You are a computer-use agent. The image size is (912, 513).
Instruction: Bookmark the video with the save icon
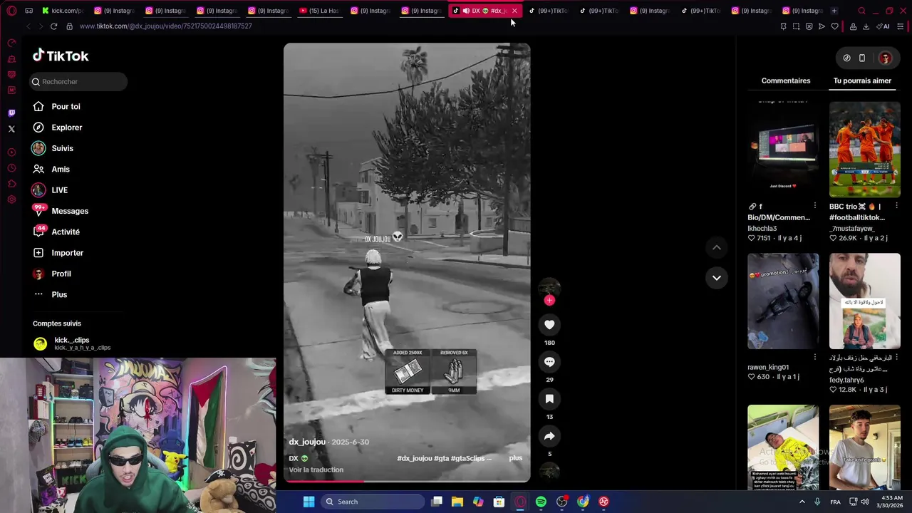(549, 399)
